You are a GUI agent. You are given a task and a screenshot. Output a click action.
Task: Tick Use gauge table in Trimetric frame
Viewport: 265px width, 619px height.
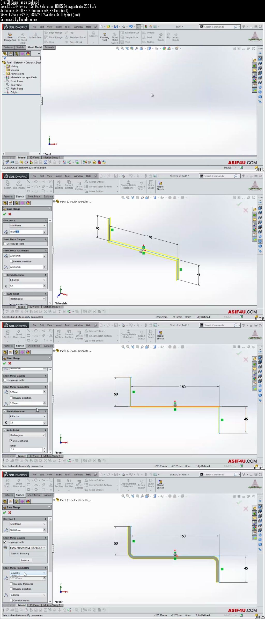pyautogui.click(x=5, y=244)
